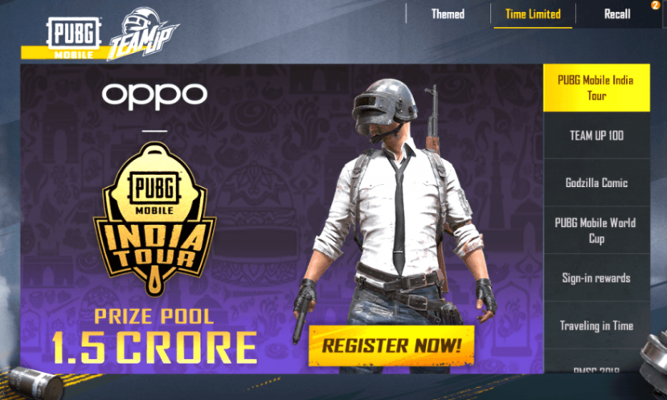The width and height of the screenshot is (667, 400).
Task: Select the Traveling in Time event
Action: pyautogui.click(x=596, y=325)
